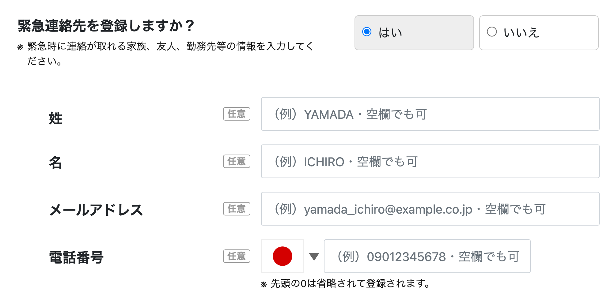Click the red circle in the flag selector

(282, 256)
